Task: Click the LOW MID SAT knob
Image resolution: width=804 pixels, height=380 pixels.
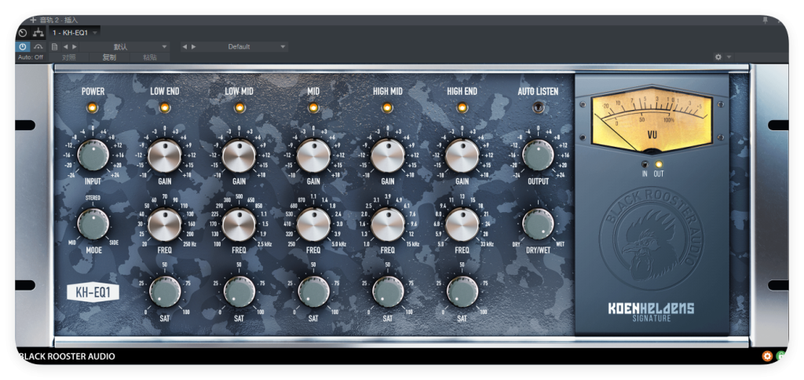Action: 239,292
